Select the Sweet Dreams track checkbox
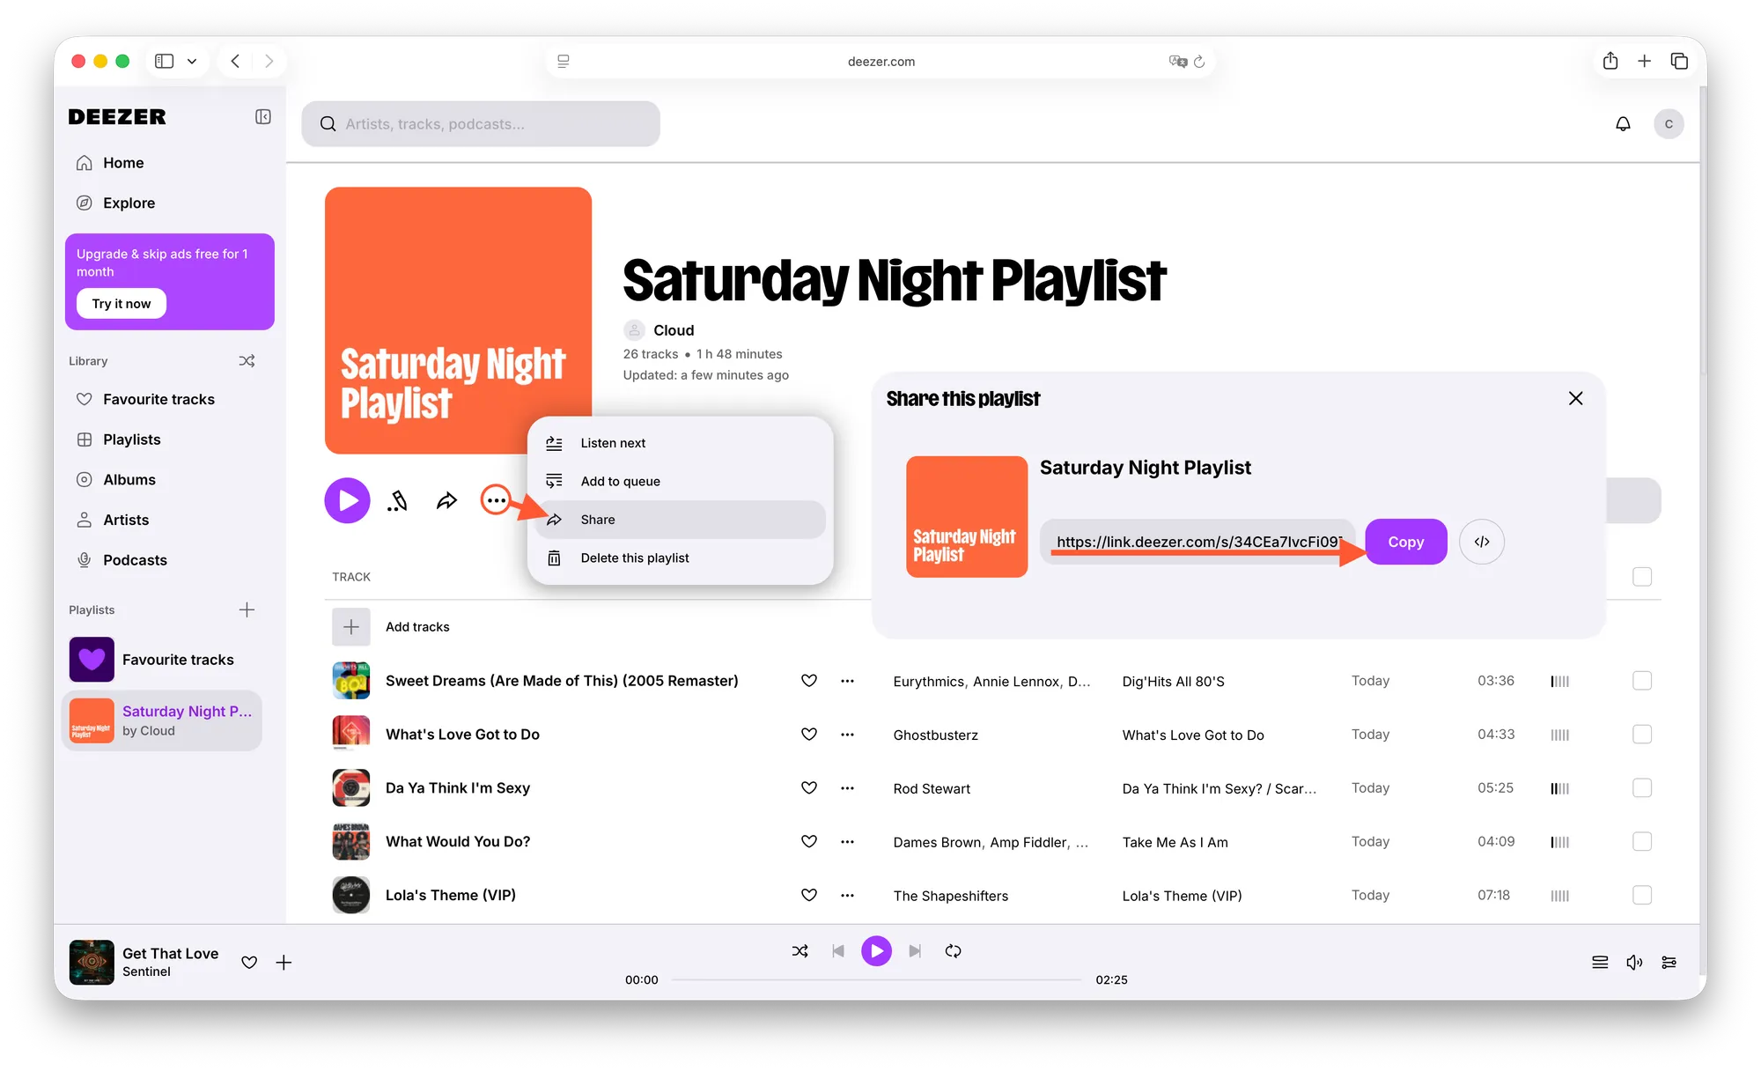 [1641, 681]
